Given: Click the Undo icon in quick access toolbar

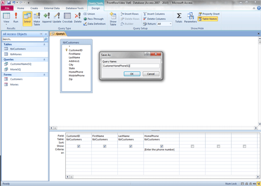Looking at the screenshot, I should click(x=14, y=3).
